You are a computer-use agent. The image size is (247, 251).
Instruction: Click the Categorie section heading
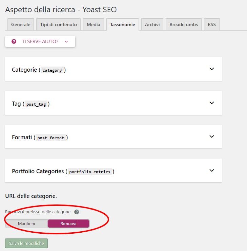coord(24,70)
